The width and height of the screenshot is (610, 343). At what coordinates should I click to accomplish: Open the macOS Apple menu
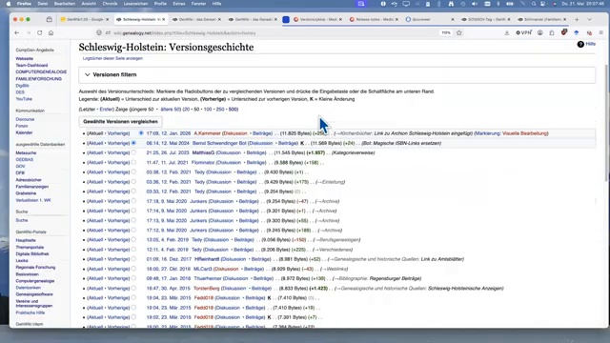click(9, 4)
